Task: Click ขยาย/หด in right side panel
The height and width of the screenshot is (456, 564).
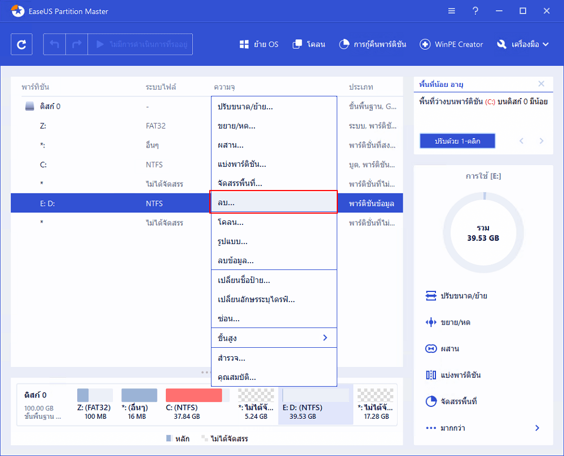Action: pos(448,322)
